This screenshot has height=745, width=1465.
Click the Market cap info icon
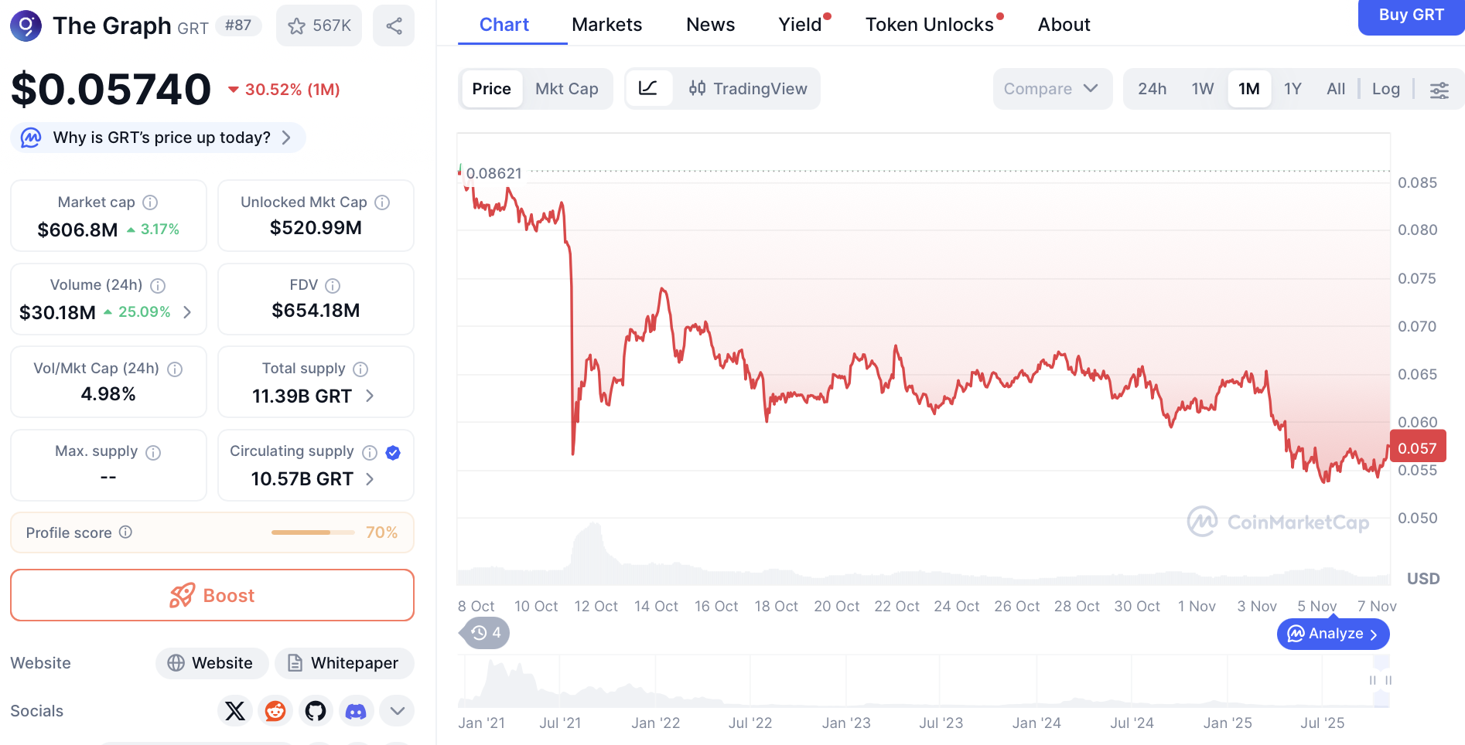click(151, 202)
